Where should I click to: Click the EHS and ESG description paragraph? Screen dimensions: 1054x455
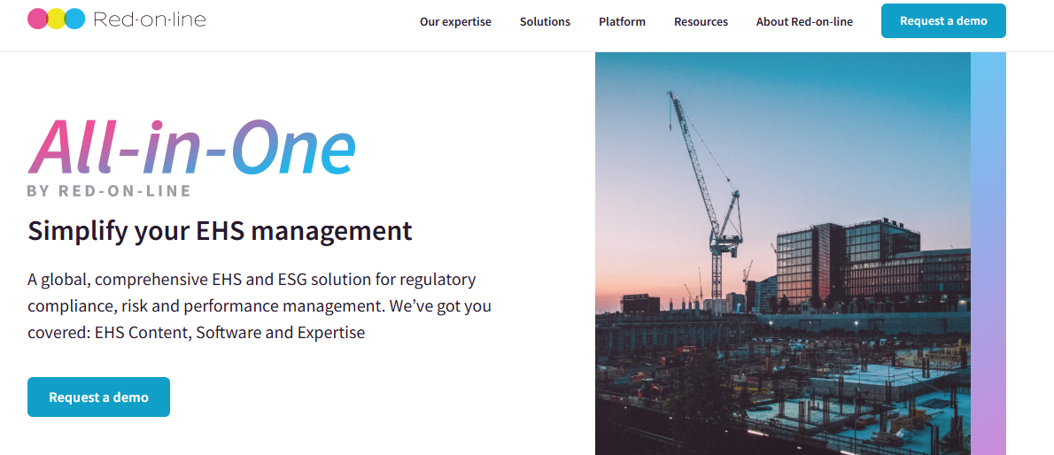coord(259,306)
